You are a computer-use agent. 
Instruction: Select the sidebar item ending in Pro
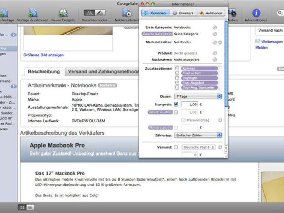(x=8, y=48)
